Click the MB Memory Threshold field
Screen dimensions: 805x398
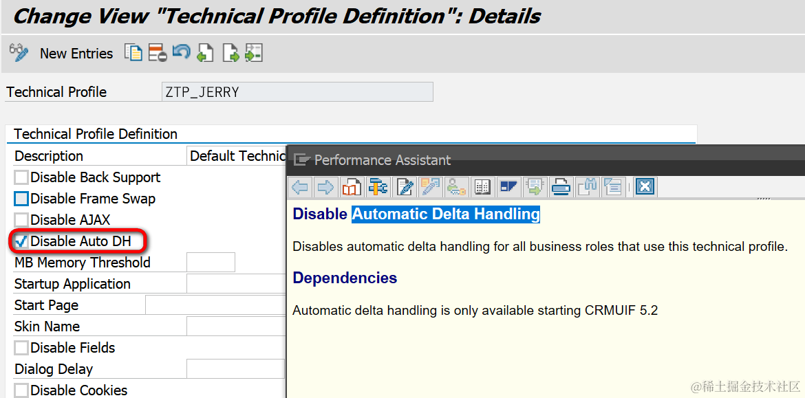click(211, 263)
